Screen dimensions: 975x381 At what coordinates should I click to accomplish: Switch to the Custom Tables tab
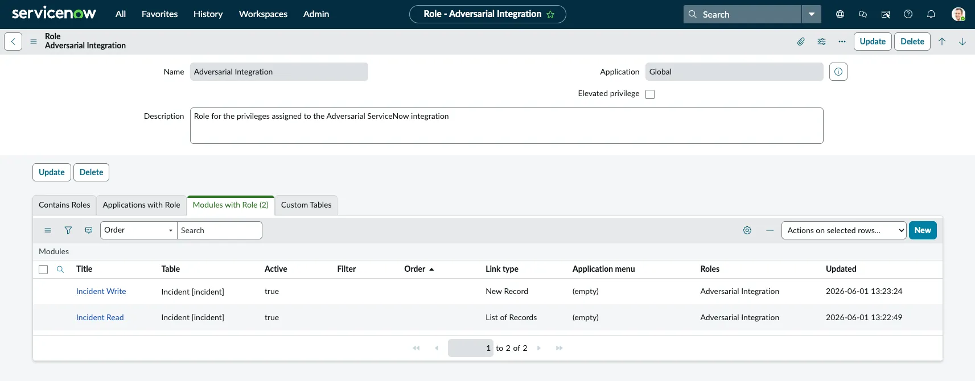(306, 205)
